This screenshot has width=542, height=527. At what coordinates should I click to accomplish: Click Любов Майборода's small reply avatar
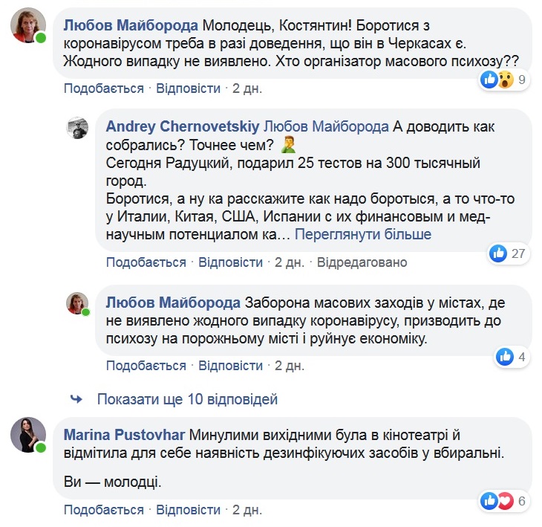[77, 303]
